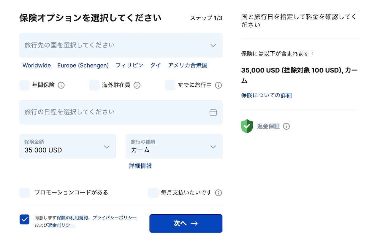Open the 保険についての詳細 link
This screenshot has height=244, width=380.
pyautogui.click(x=266, y=95)
